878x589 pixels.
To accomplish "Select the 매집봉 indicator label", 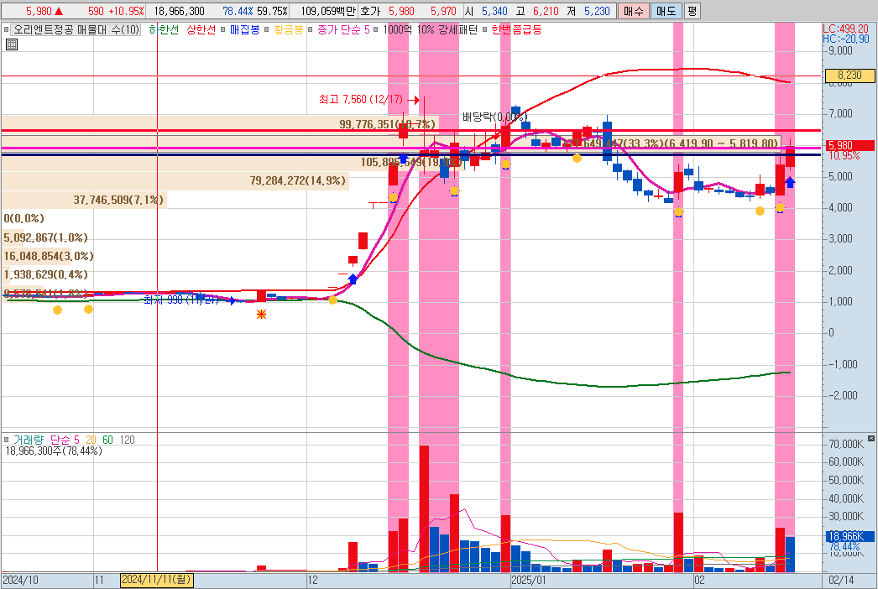I will pyautogui.click(x=245, y=29).
